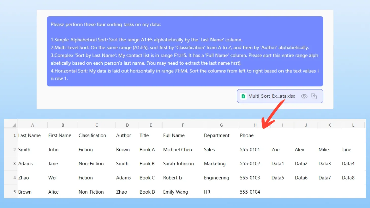
Task: Select column A header
Action: [32, 125]
